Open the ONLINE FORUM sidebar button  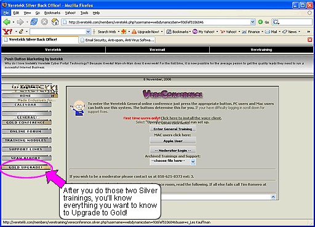[x=26, y=131]
